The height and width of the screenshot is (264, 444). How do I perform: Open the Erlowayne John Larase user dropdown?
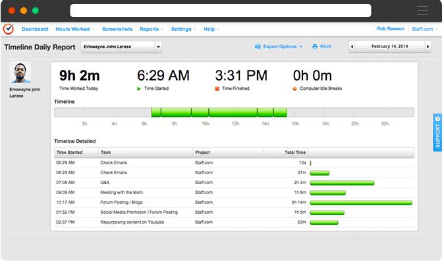click(x=121, y=47)
